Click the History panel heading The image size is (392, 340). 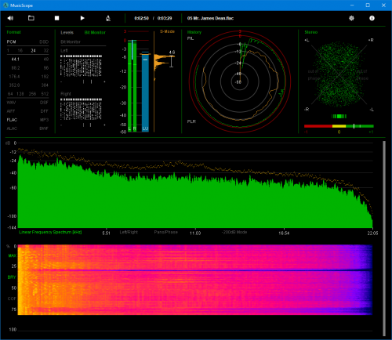(x=194, y=32)
